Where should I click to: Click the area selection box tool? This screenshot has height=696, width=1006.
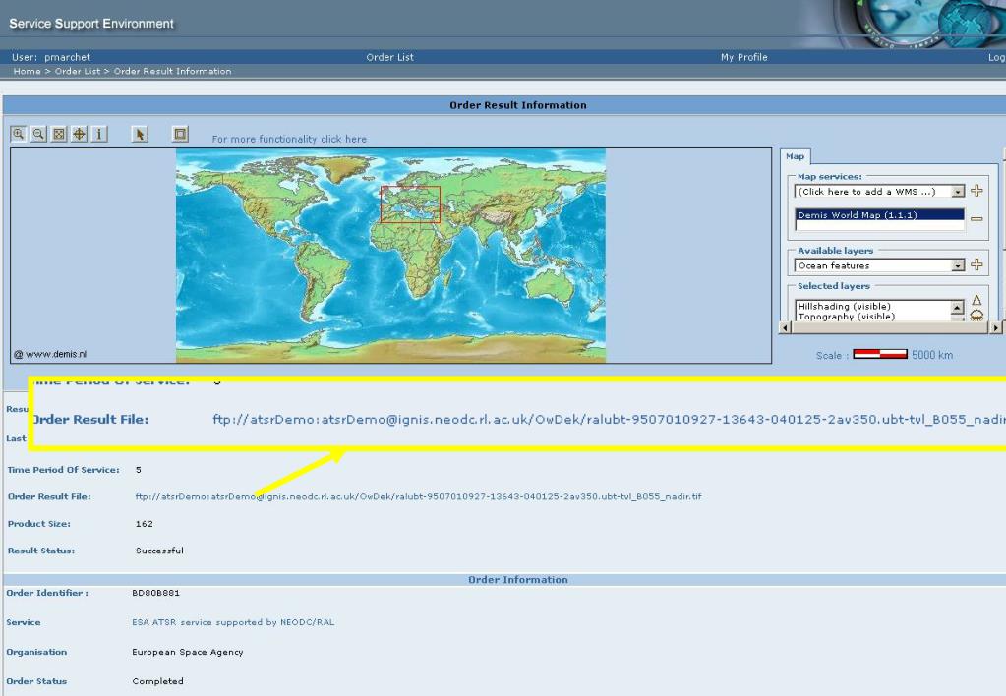point(180,134)
